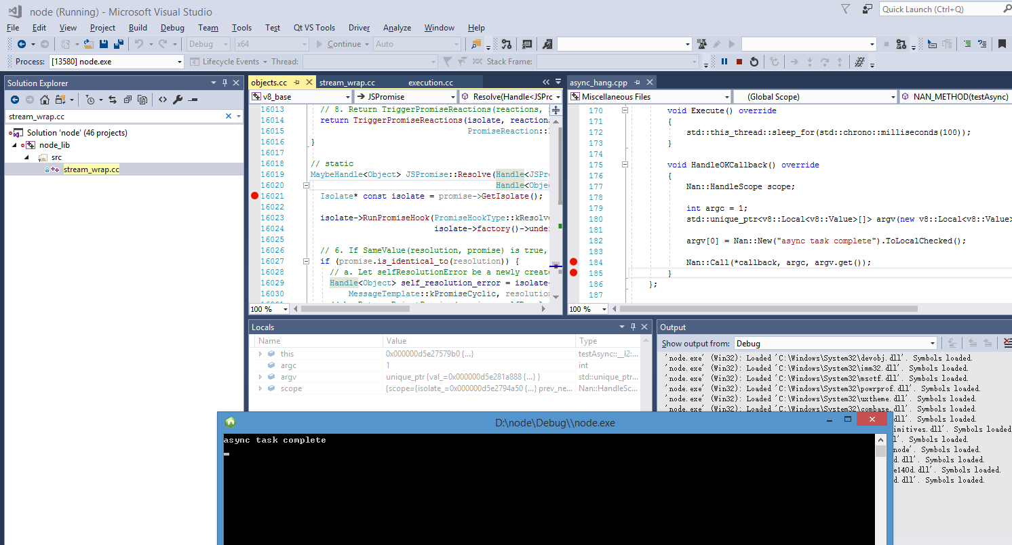
Task: Click the Restart debugging icon
Action: coord(754,61)
